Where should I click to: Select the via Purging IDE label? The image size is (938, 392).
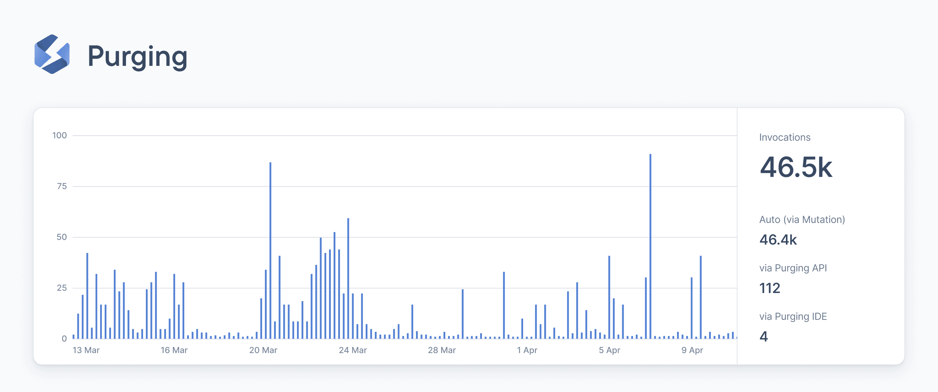tap(793, 316)
